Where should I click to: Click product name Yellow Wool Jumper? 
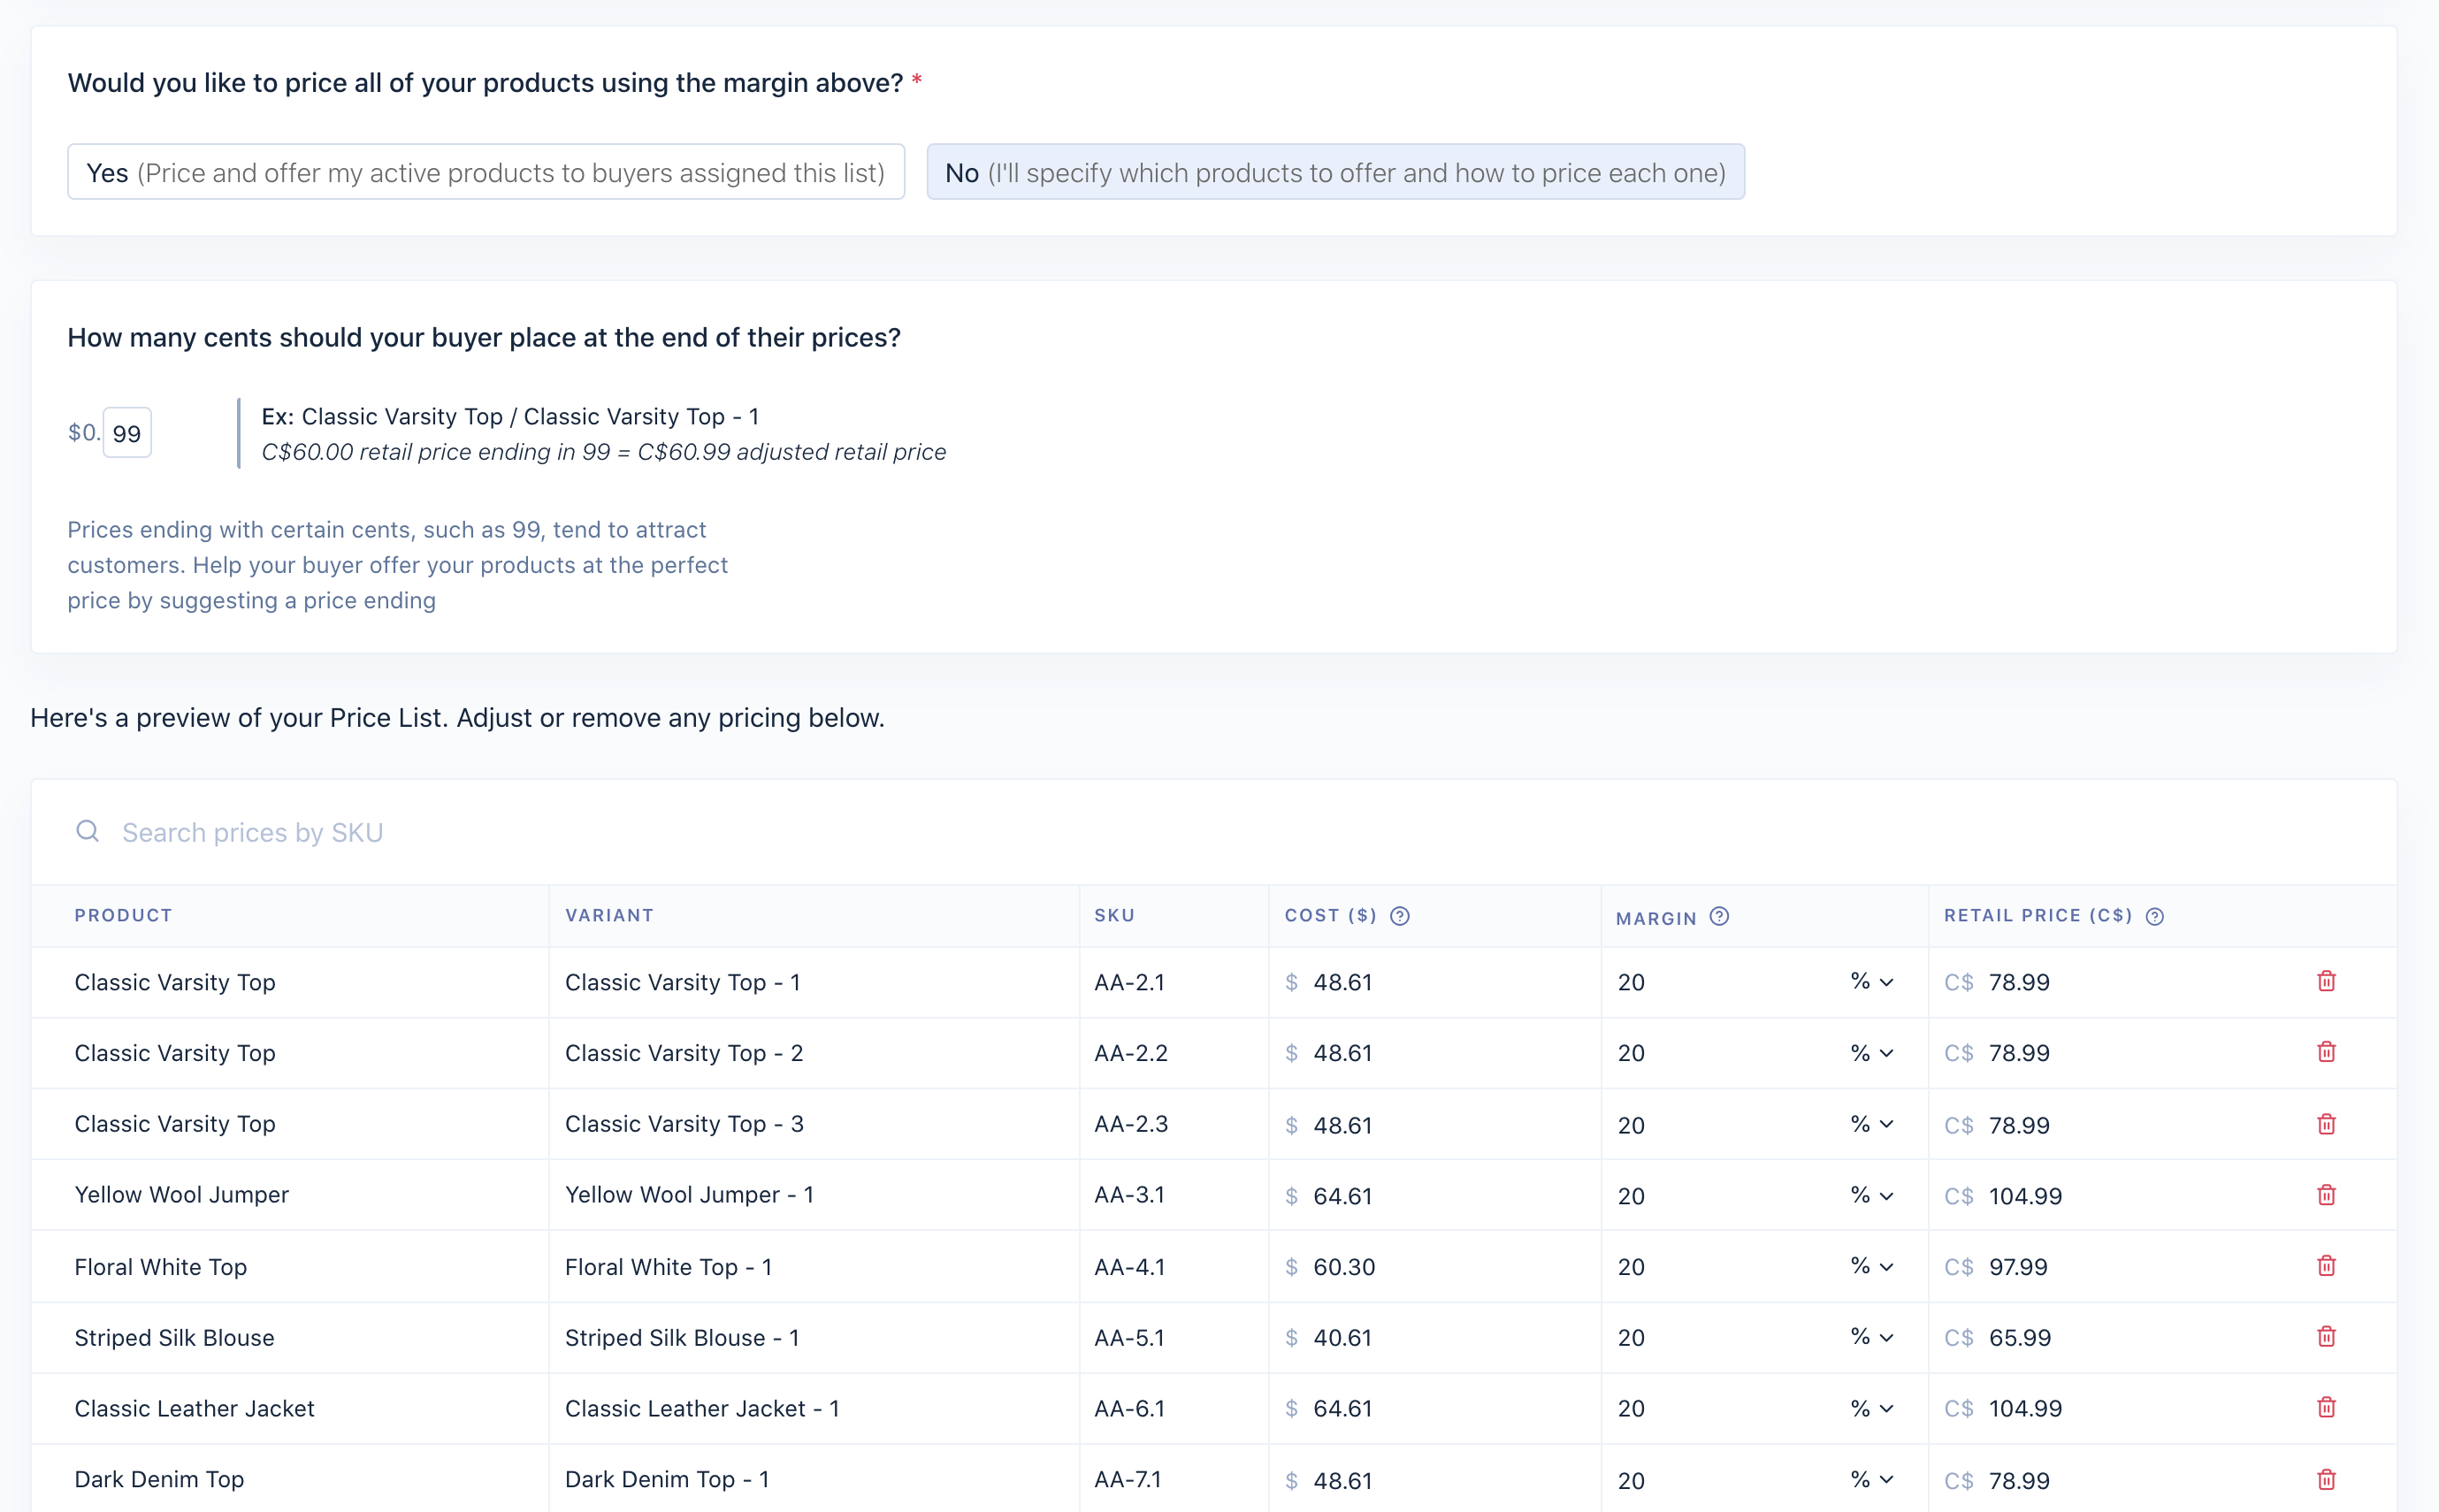point(181,1195)
